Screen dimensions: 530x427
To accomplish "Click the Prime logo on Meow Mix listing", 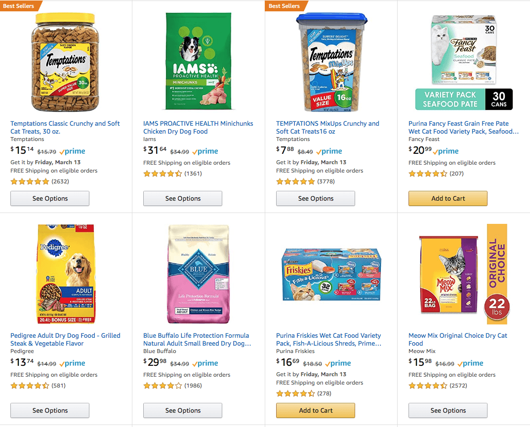I will tap(470, 363).
